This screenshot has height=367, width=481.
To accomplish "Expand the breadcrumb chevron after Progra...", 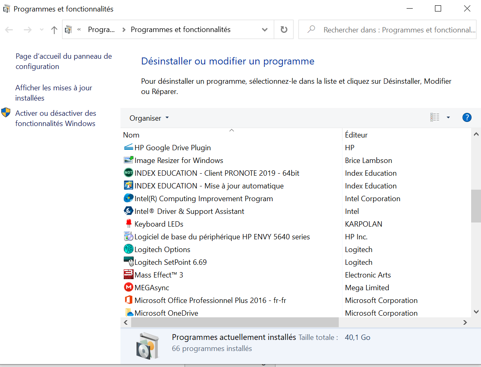I will pyautogui.click(x=124, y=30).
